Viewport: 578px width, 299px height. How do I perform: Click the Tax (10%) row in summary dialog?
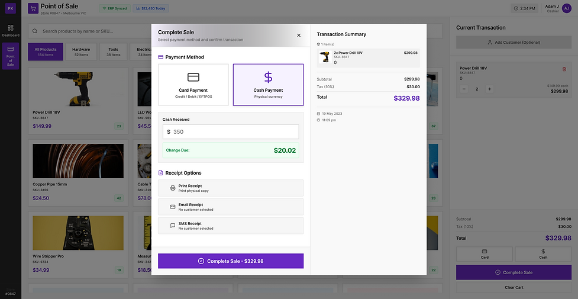click(368, 87)
